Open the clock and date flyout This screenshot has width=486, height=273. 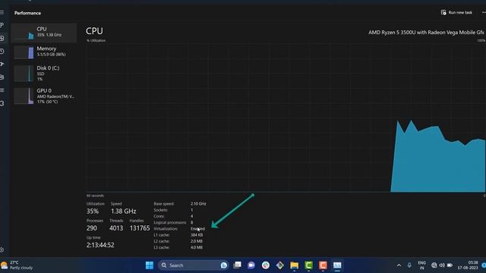click(x=468, y=265)
